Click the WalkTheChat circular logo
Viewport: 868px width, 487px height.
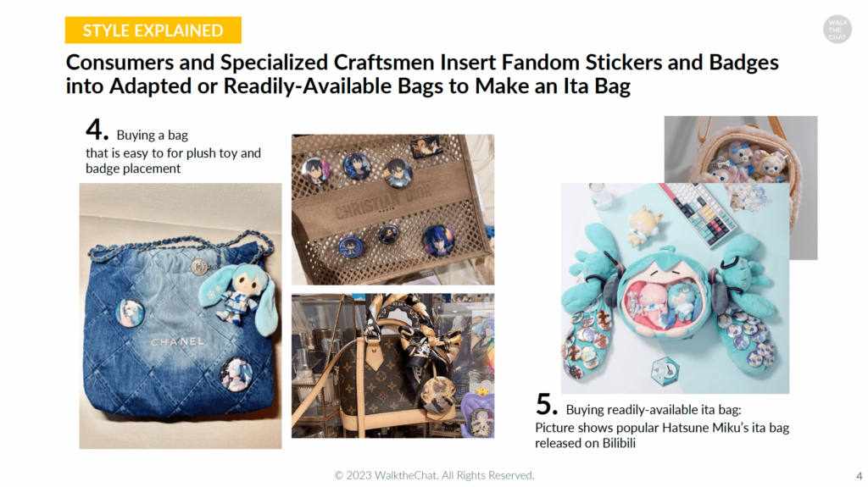tap(837, 30)
